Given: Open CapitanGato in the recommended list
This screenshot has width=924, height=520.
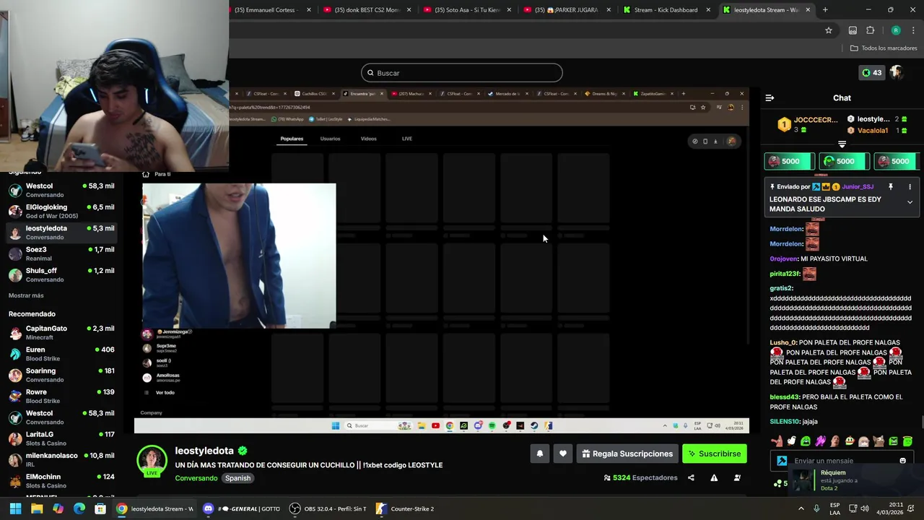Looking at the screenshot, I should (x=61, y=332).
